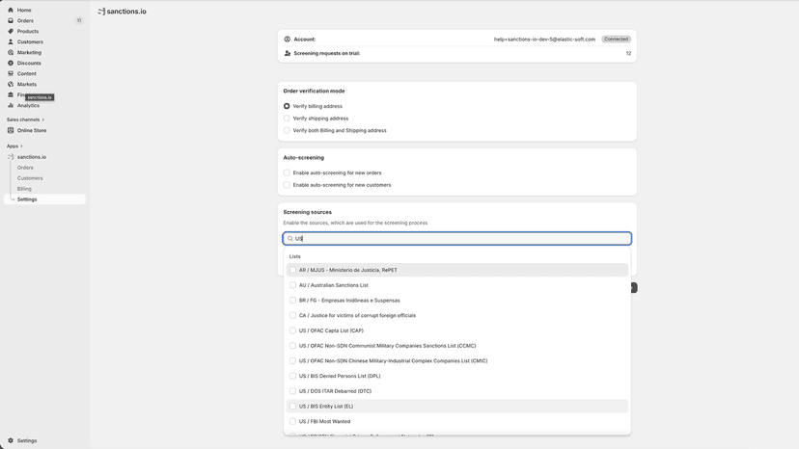Check US / BIS Denied Persons List
The height and width of the screenshot is (449, 799).
(293, 376)
